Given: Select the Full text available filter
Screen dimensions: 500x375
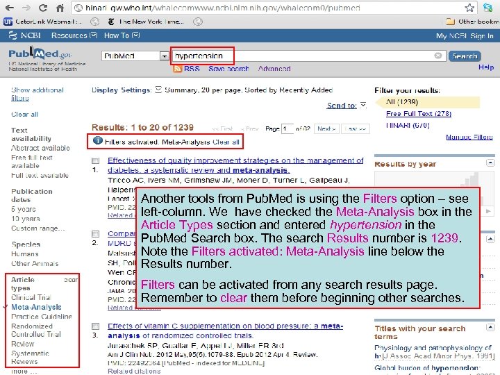Looking at the screenshot, I should coord(40,176).
